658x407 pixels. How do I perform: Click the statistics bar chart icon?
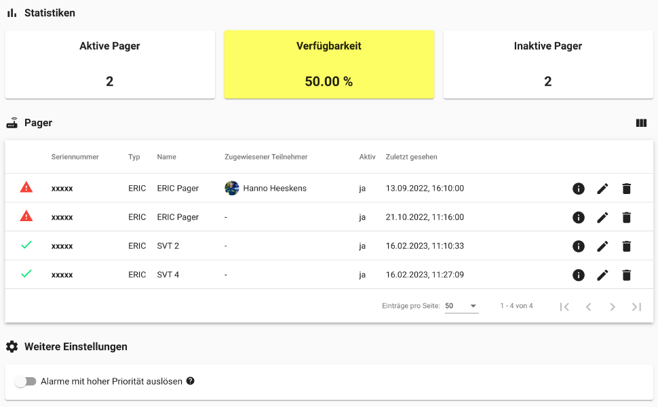[x=12, y=12]
